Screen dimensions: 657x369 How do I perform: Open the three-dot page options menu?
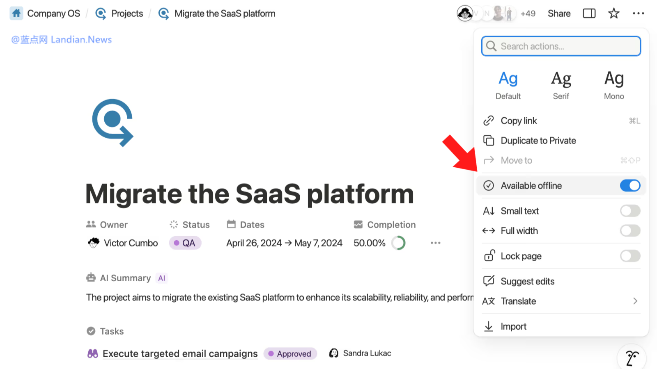pos(638,14)
